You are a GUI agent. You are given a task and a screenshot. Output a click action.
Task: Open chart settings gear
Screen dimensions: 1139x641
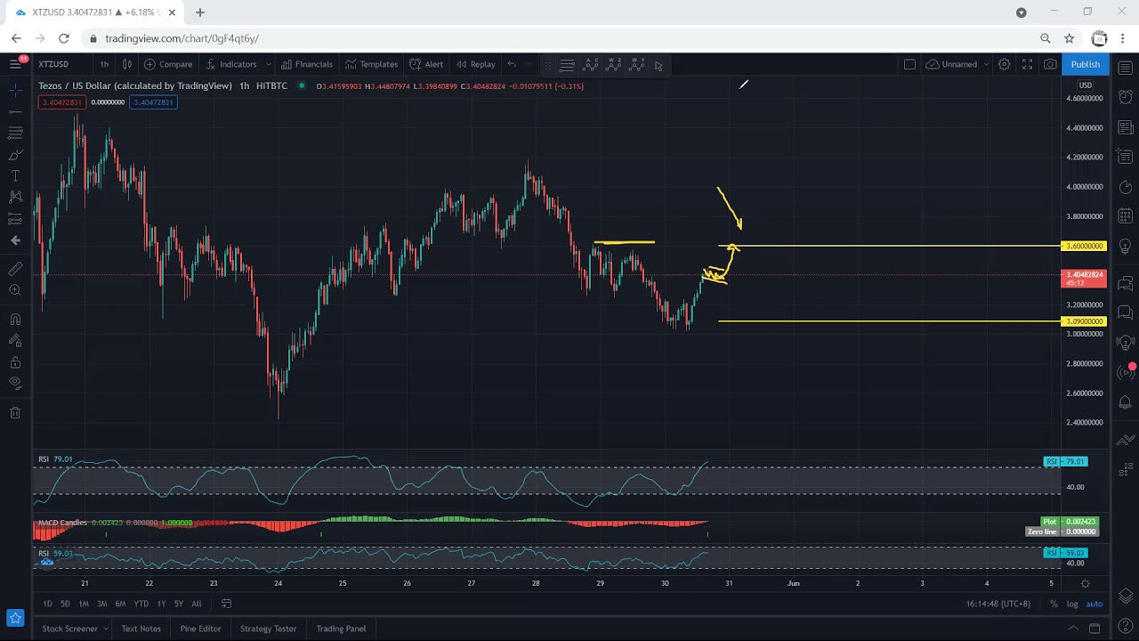1004,64
